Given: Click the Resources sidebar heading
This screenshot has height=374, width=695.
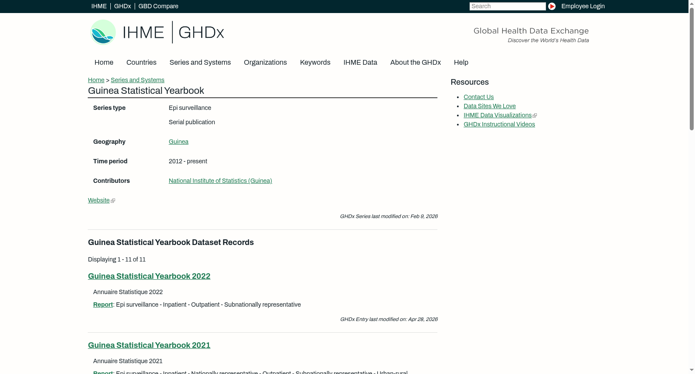Looking at the screenshot, I should coord(470,82).
